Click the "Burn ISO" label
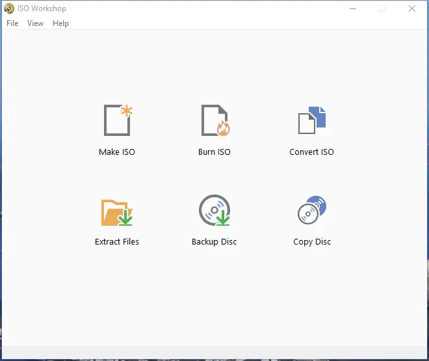The image size is (429, 361). (x=214, y=152)
